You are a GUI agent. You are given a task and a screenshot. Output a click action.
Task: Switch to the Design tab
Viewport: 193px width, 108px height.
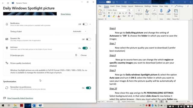124,6
